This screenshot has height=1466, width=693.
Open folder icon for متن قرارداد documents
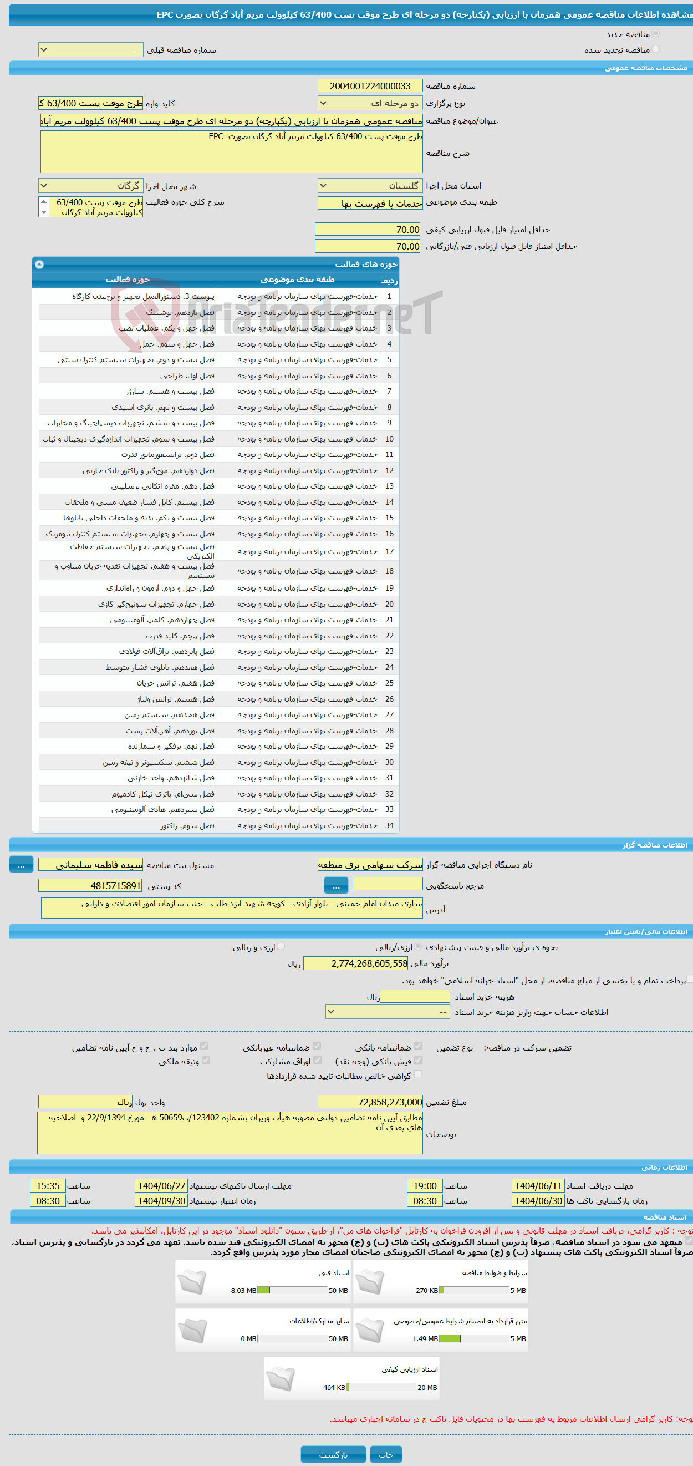tap(370, 1331)
